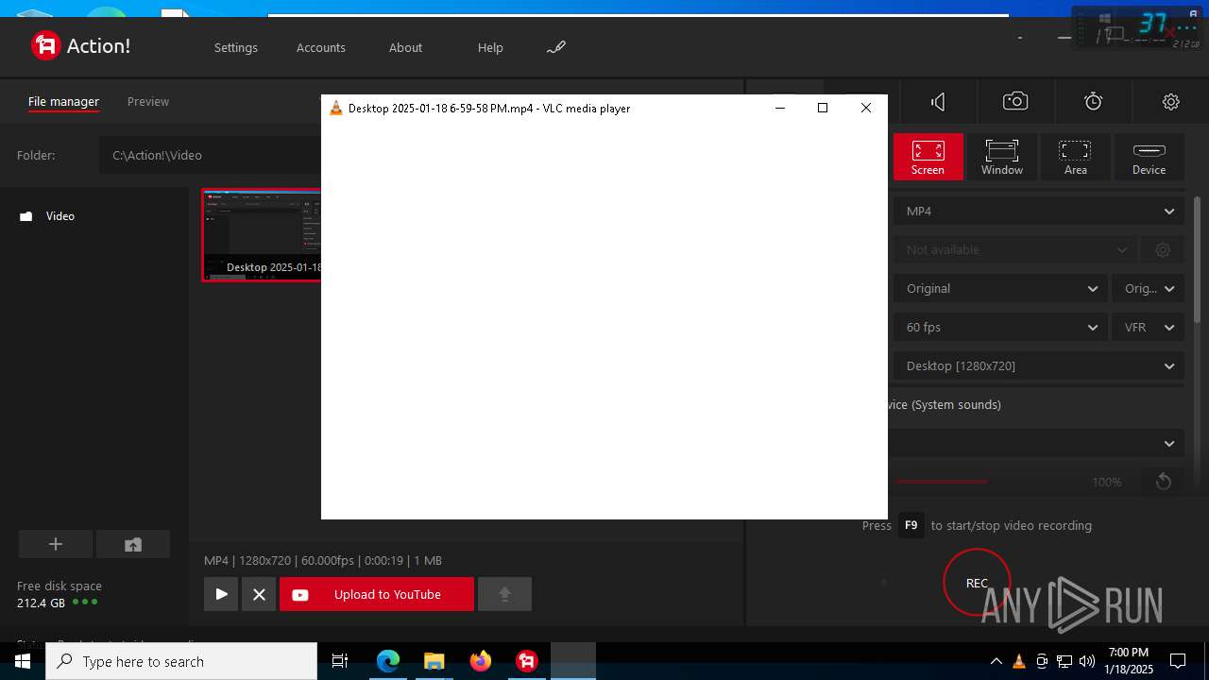Click the settings panel vertical scrollbar
The width and height of the screenshot is (1209, 680).
(1198, 260)
